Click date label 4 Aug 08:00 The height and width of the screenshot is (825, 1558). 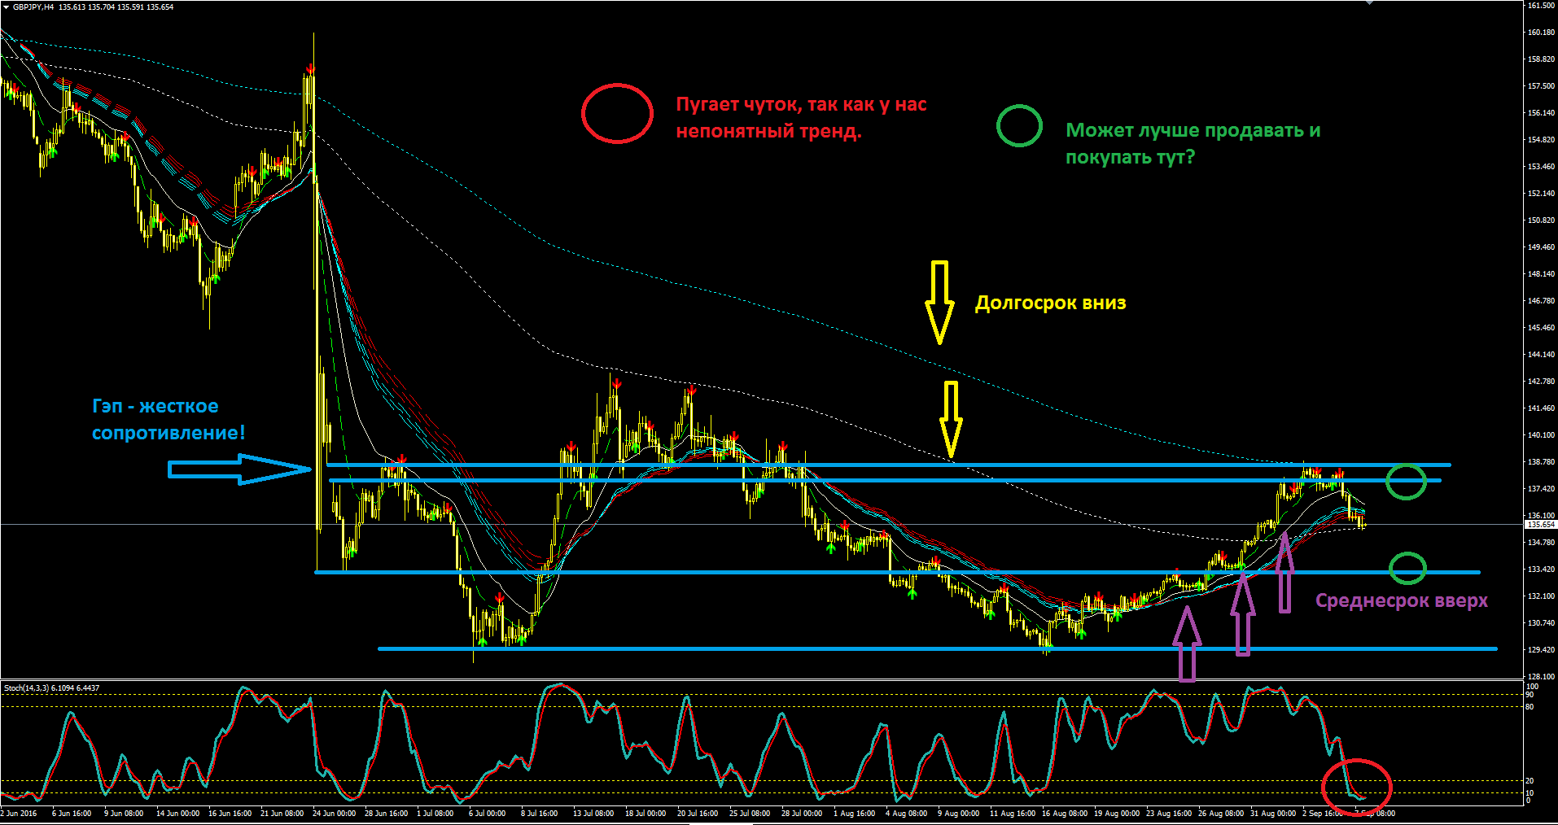[x=907, y=814]
